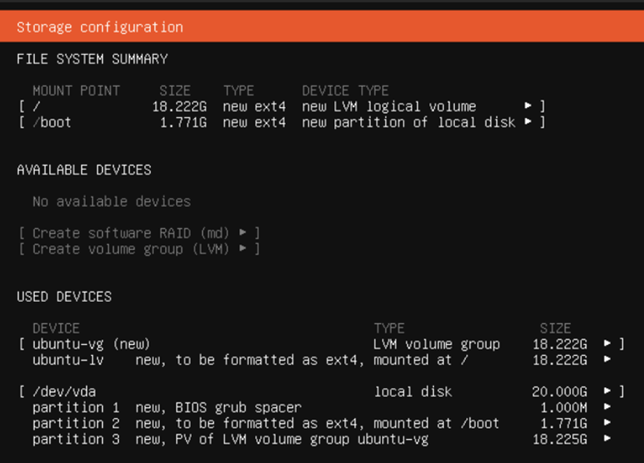
Task: Select the /dev/vda local disk
Action: click(322, 392)
